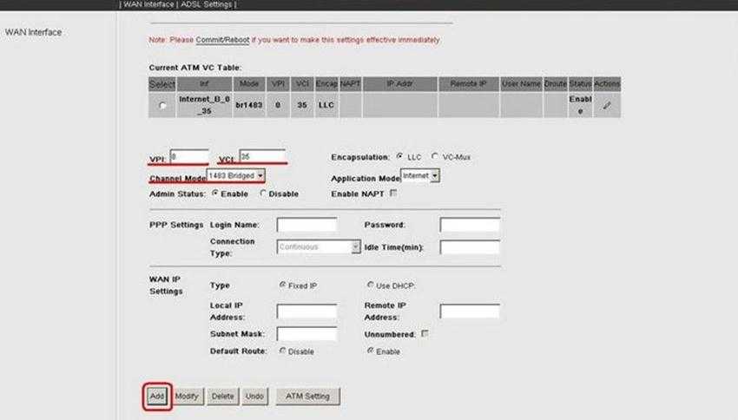Choose LLC encapsulation radio button
This screenshot has width=738, height=420.
tap(399, 157)
